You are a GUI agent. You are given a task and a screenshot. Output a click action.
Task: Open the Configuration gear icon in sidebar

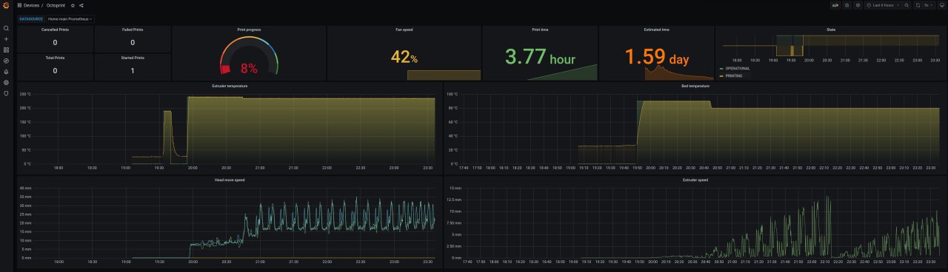pyautogui.click(x=6, y=82)
